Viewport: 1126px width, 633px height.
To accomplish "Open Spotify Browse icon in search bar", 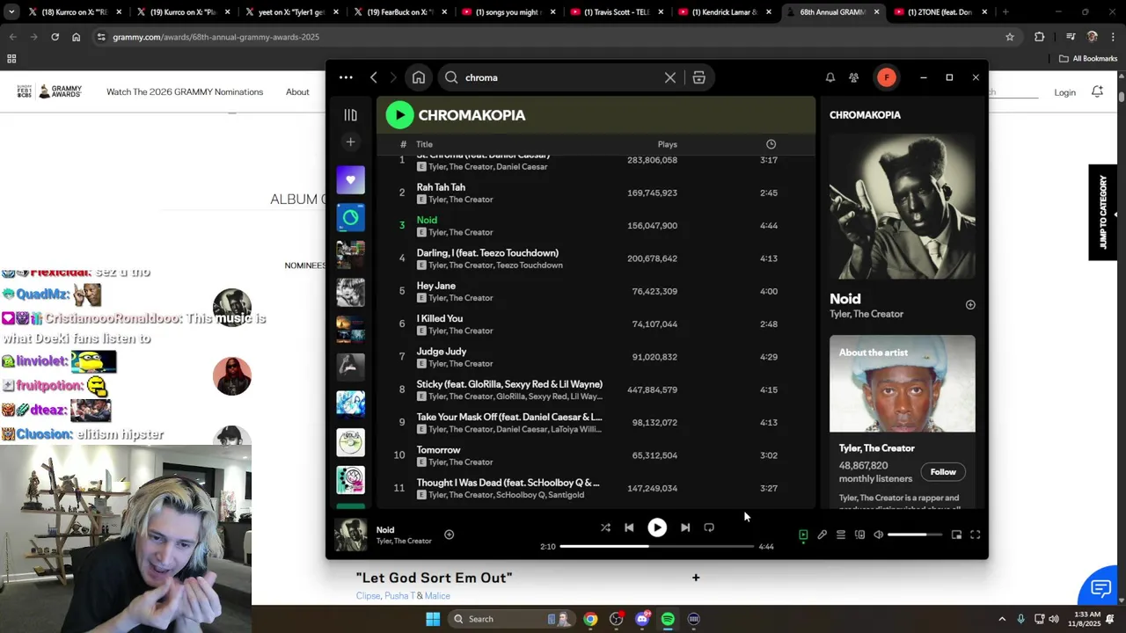I will (x=698, y=77).
